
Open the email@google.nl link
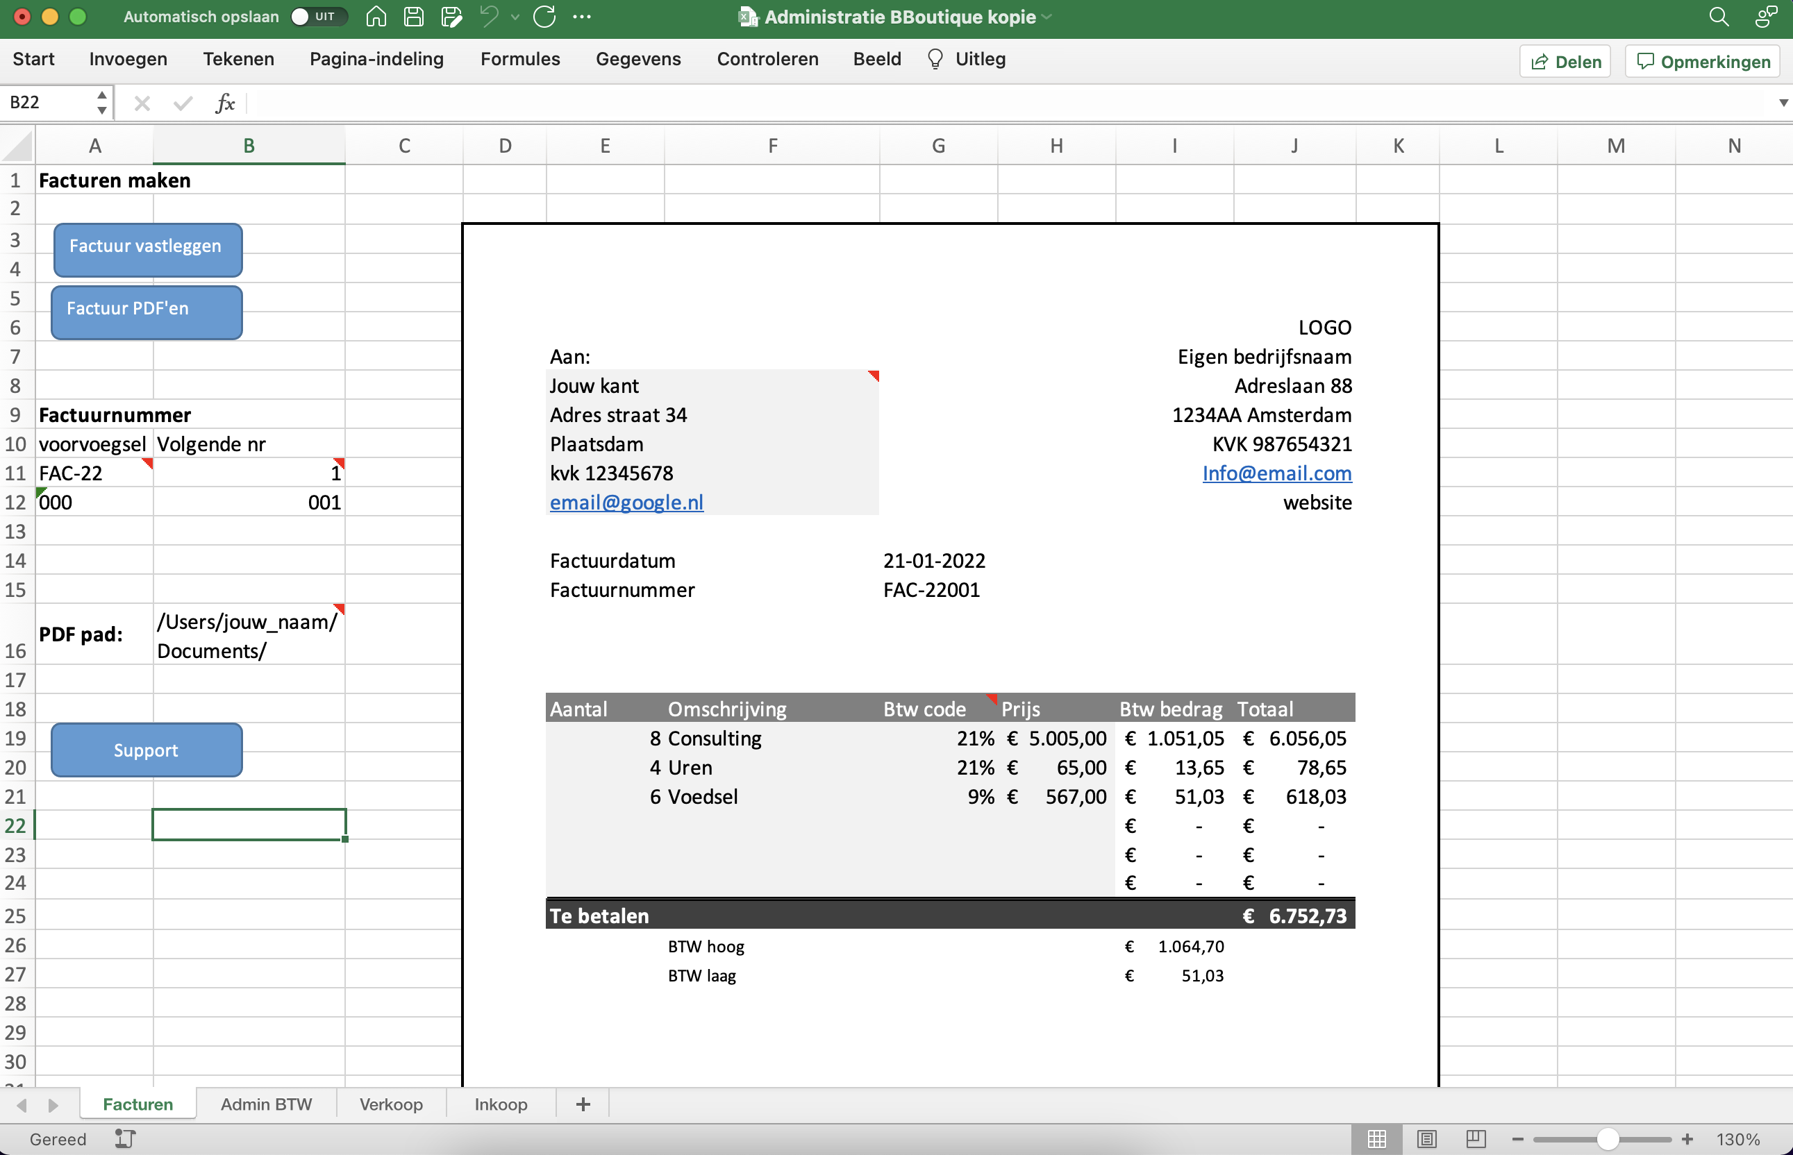pos(626,502)
